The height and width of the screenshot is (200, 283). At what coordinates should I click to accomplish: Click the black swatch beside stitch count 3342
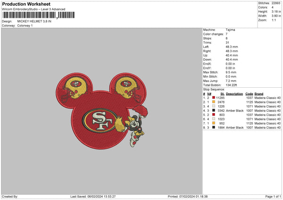[x=214, y=110]
